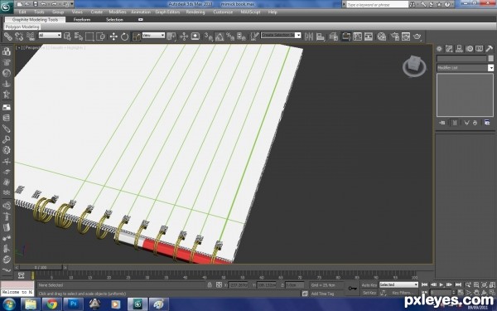
Task: Switch to the Freeform ribbon tab
Action: click(x=82, y=19)
